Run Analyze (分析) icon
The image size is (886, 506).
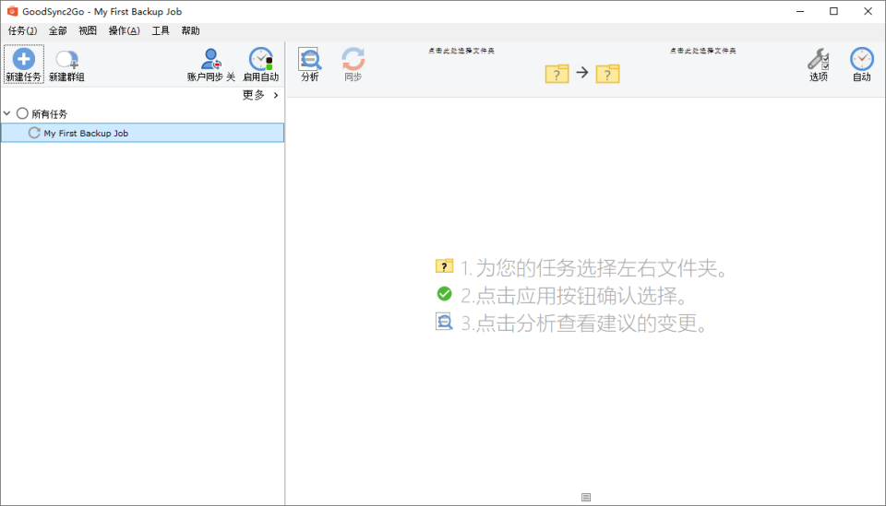click(x=310, y=59)
